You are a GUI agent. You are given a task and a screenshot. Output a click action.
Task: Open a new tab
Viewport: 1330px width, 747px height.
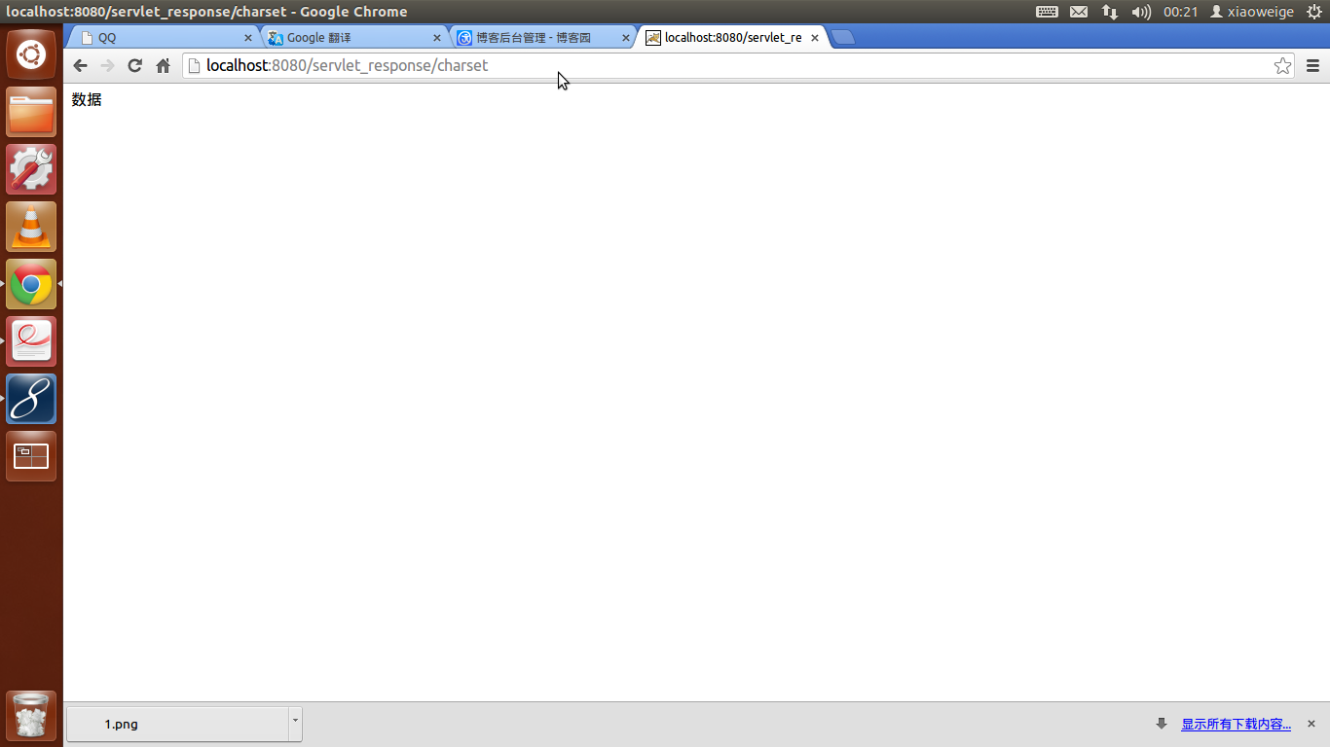(x=843, y=38)
